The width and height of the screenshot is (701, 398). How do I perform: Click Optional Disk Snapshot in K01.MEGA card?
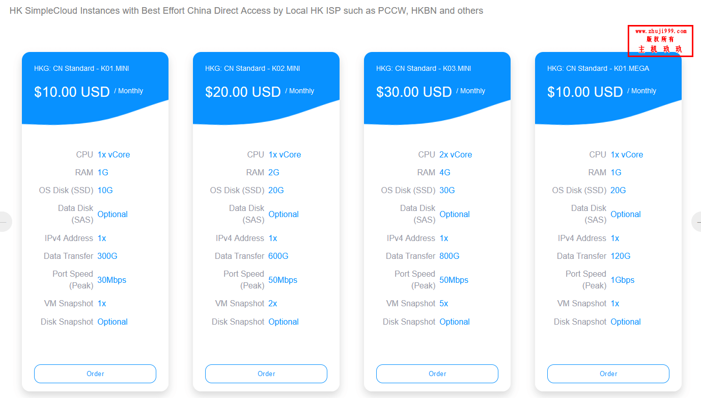point(626,322)
